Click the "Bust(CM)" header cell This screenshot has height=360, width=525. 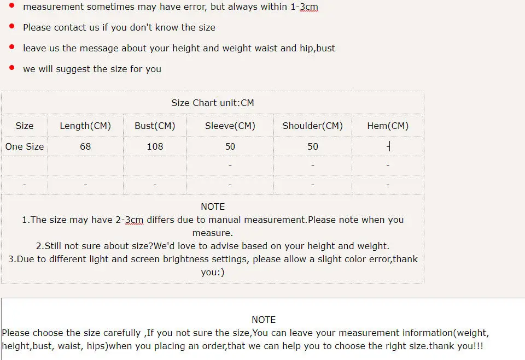coord(155,126)
